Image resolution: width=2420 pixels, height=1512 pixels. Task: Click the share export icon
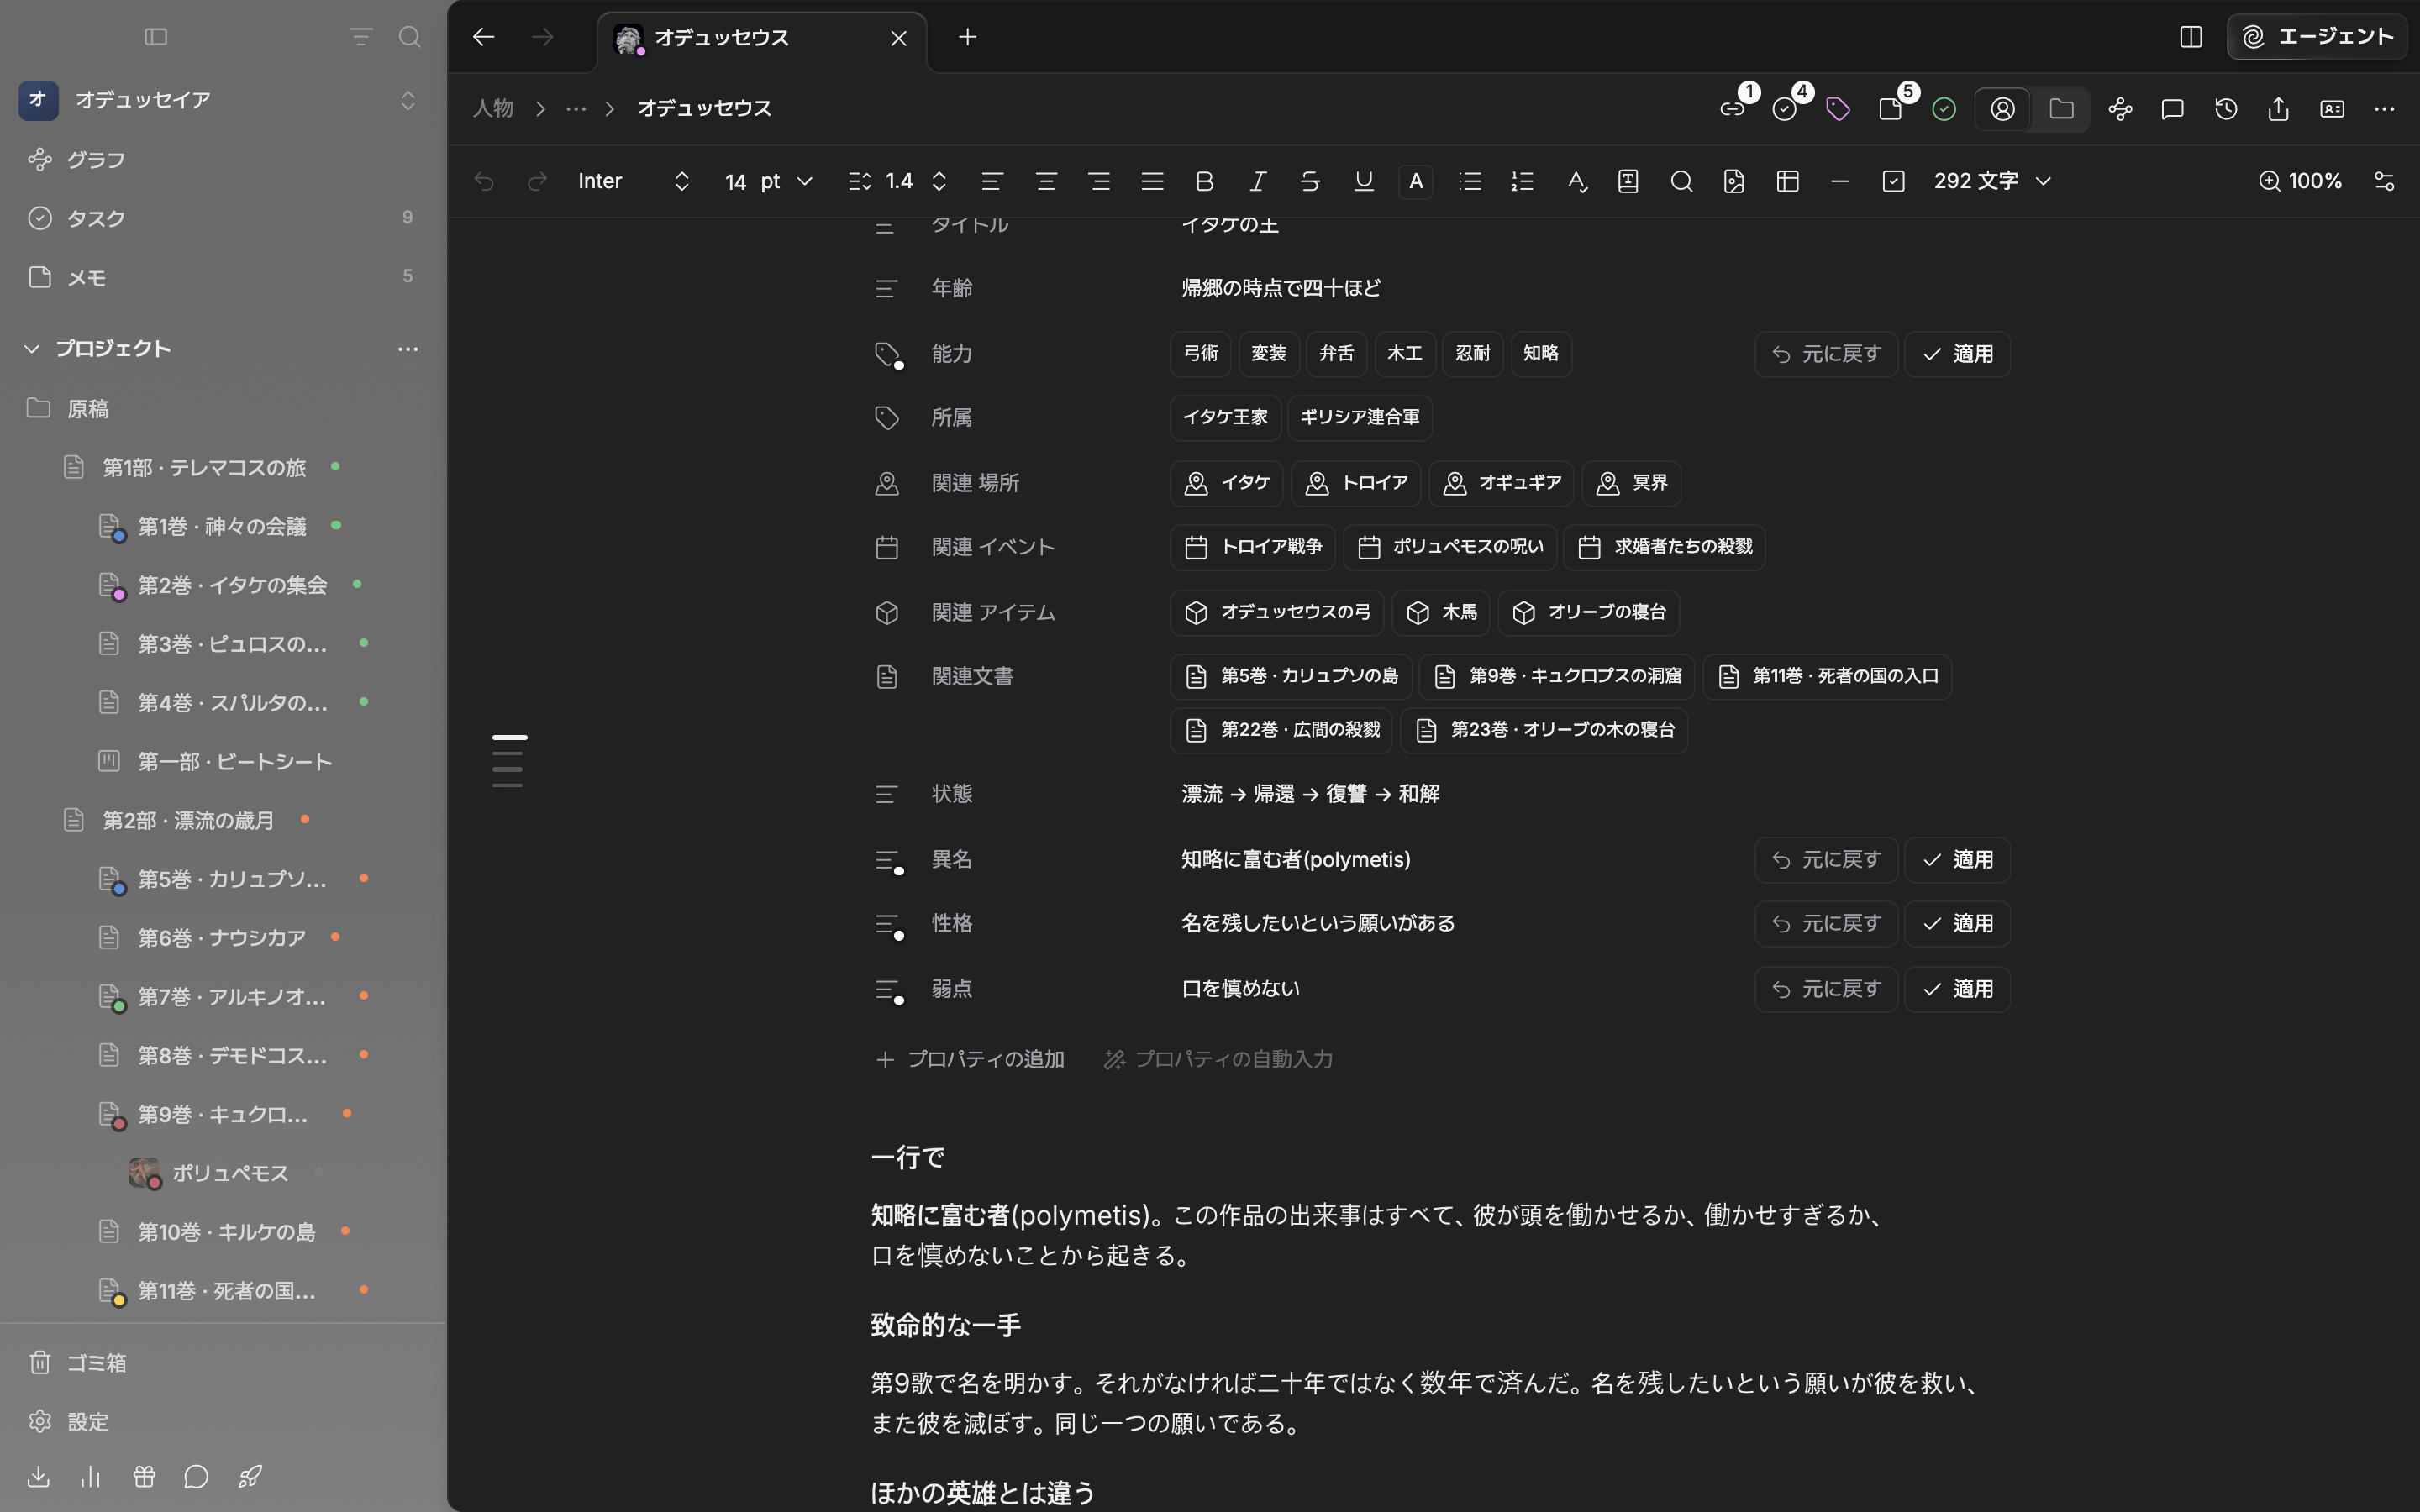tap(2279, 109)
